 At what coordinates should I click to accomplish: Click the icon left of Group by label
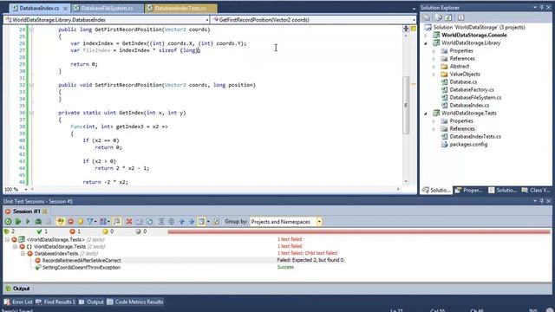(216, 222)
